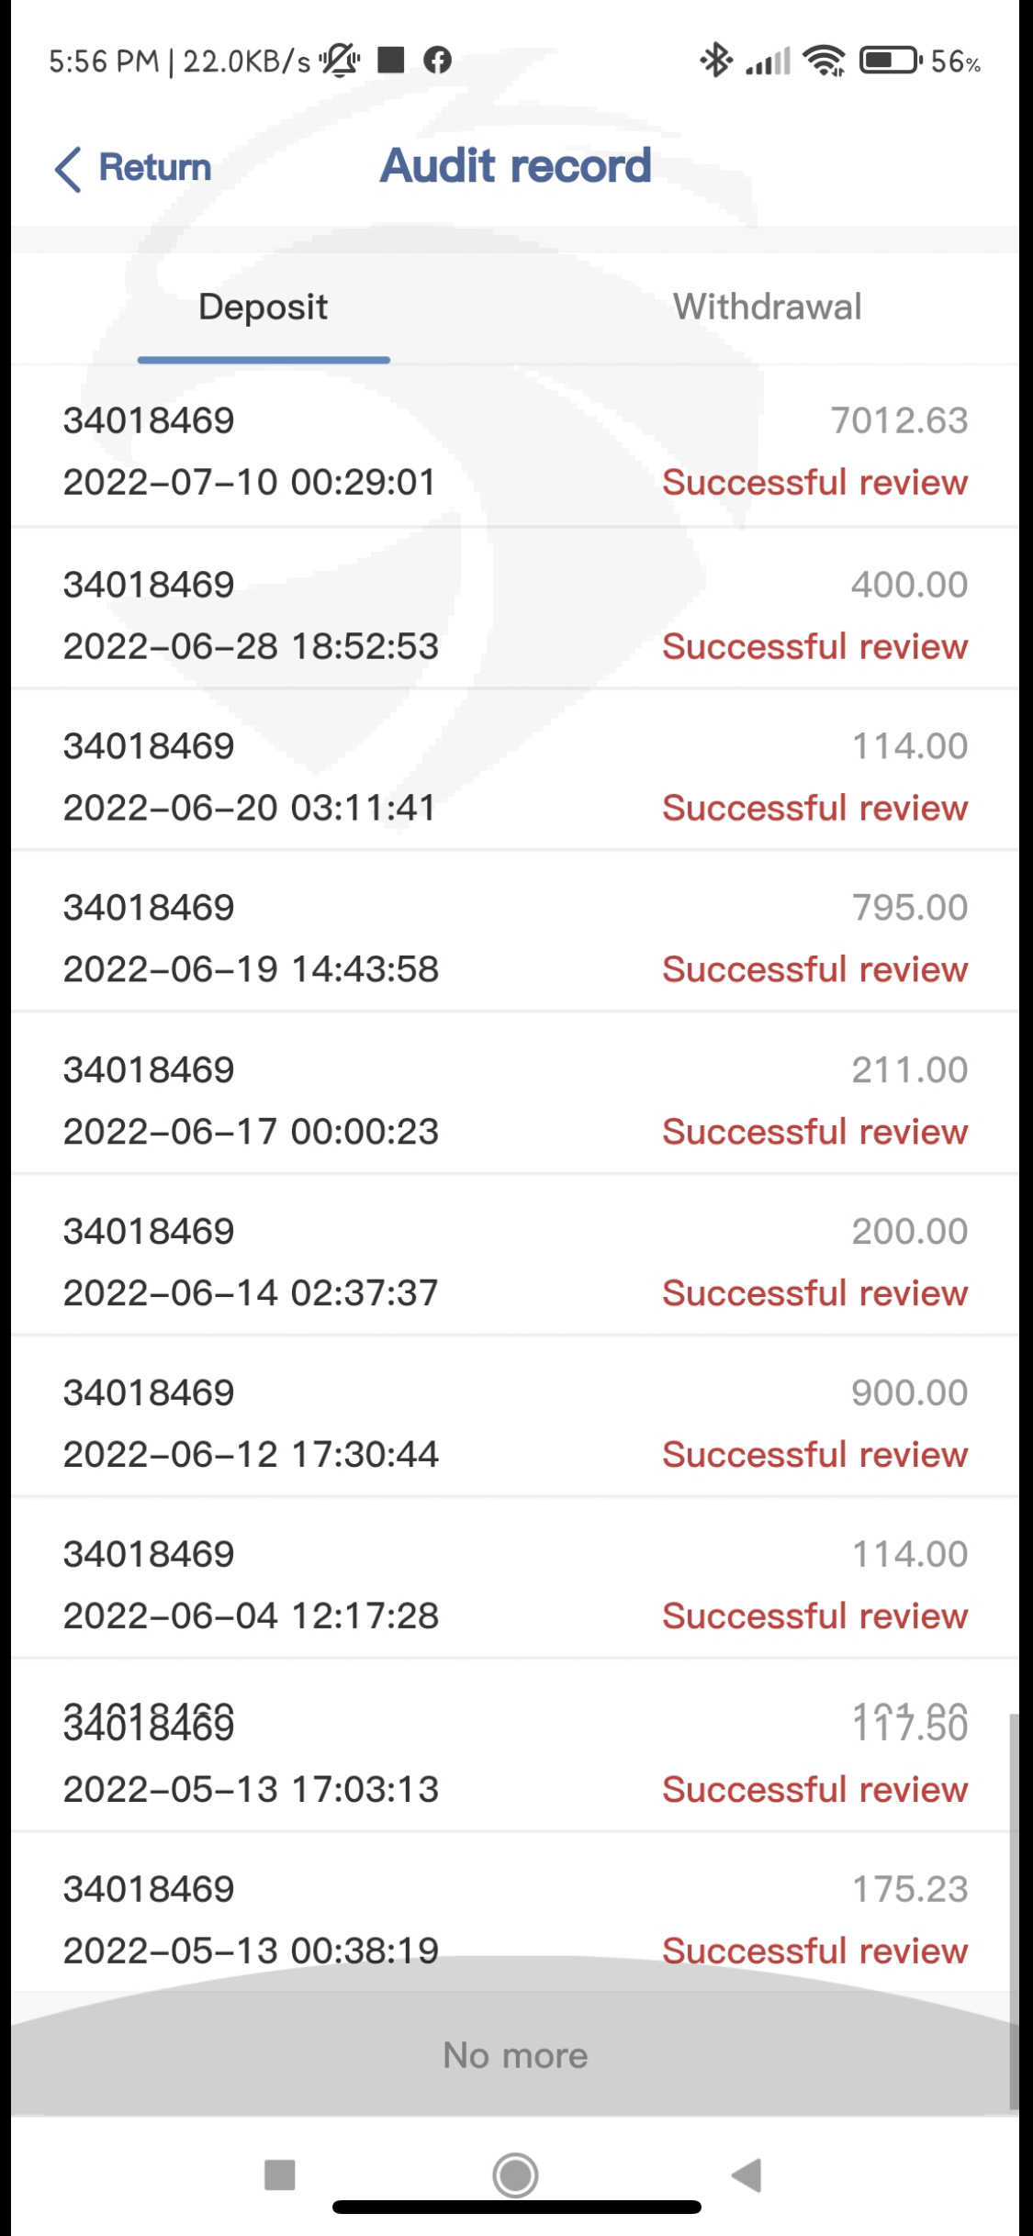1033x2236 pixels.
Task: Tap Successful review for the 795.00 deposit
Action: (814, 969)
